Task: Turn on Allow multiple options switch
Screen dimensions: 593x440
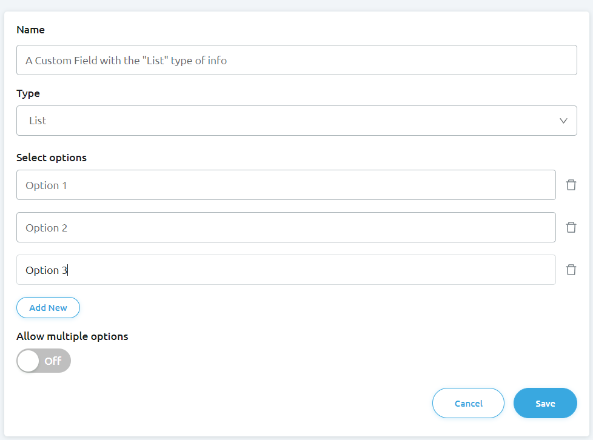Action: pos(44,361)
